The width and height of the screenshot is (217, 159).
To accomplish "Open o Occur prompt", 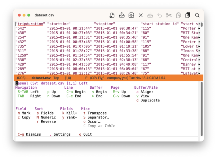I will pyautogui.click(x=92, y=122).
